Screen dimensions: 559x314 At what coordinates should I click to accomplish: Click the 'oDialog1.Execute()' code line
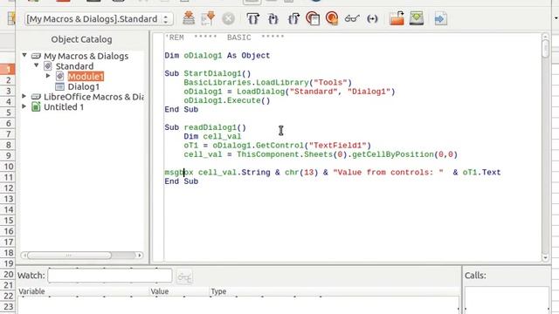click(227, 100)
